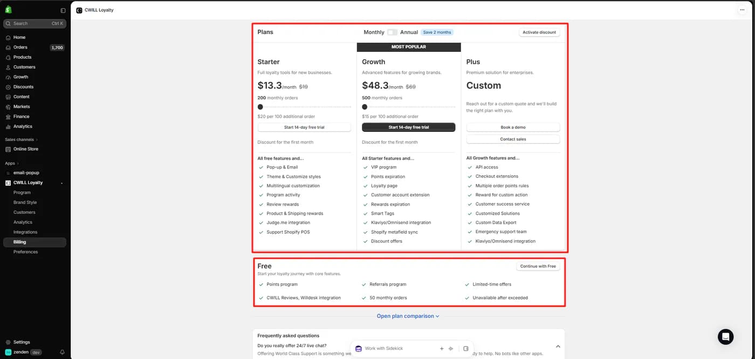Click the Analytics bar chart icon
755x359 pixels.
(x=8, y=126)
